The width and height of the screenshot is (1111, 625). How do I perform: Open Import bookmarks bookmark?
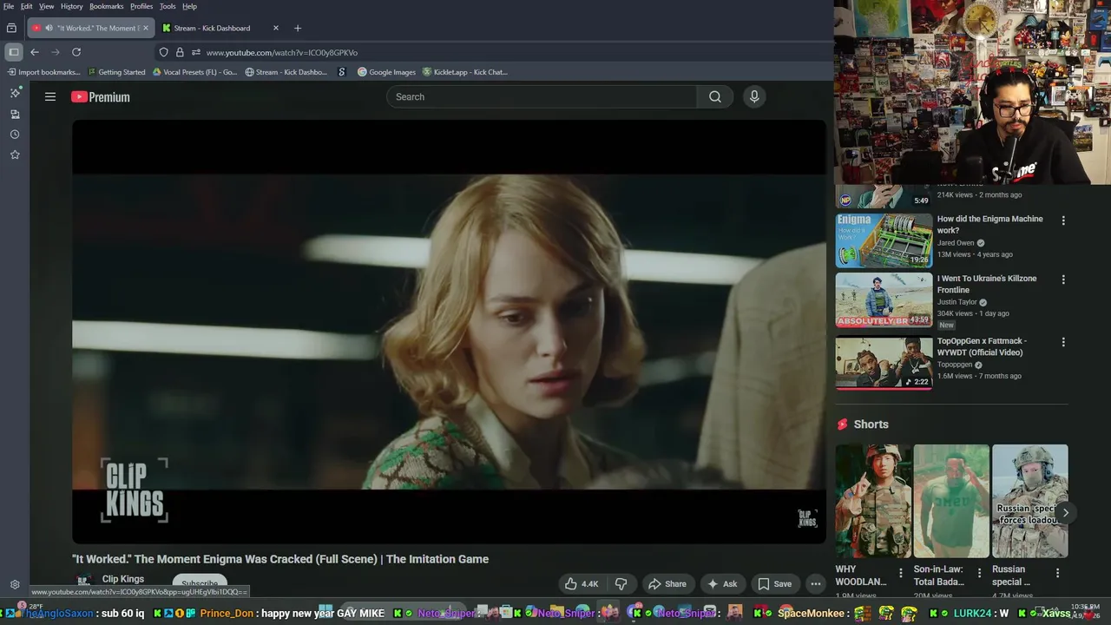click(x=43, y=72)
